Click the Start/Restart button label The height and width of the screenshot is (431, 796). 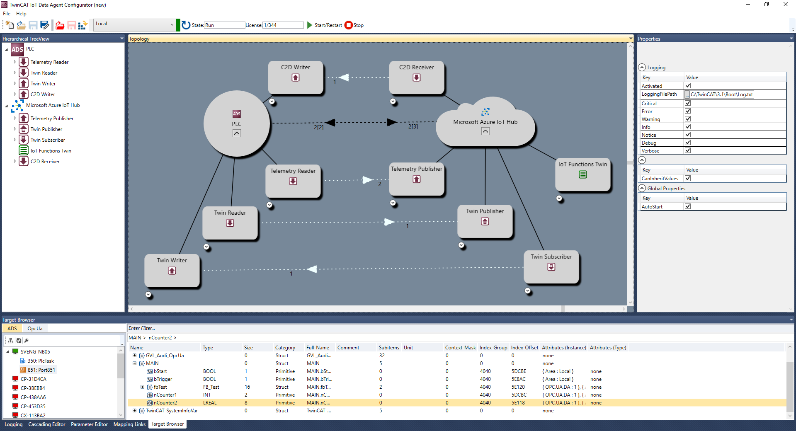[328, 25]
